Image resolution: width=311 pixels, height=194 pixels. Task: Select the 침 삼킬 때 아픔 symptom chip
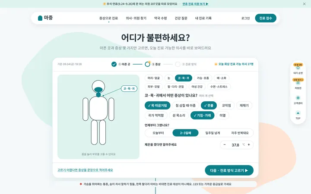185,106
